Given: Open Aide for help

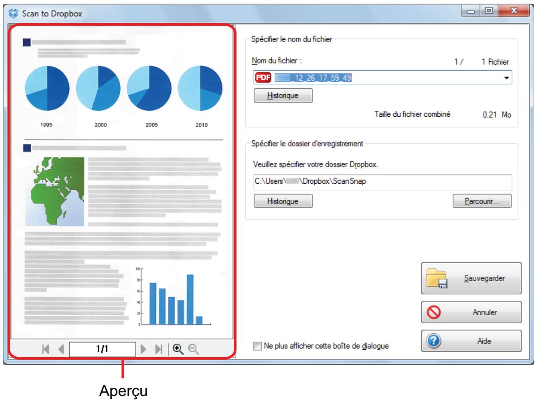Looking at the screenshot, I should [471, 341].
